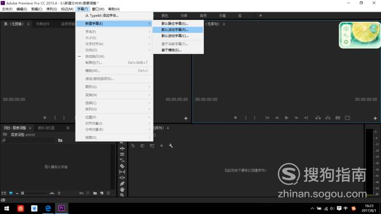Step forward one frame in Program monitor
This screenshot has width=381, height=214.
[x=297, y=118]
